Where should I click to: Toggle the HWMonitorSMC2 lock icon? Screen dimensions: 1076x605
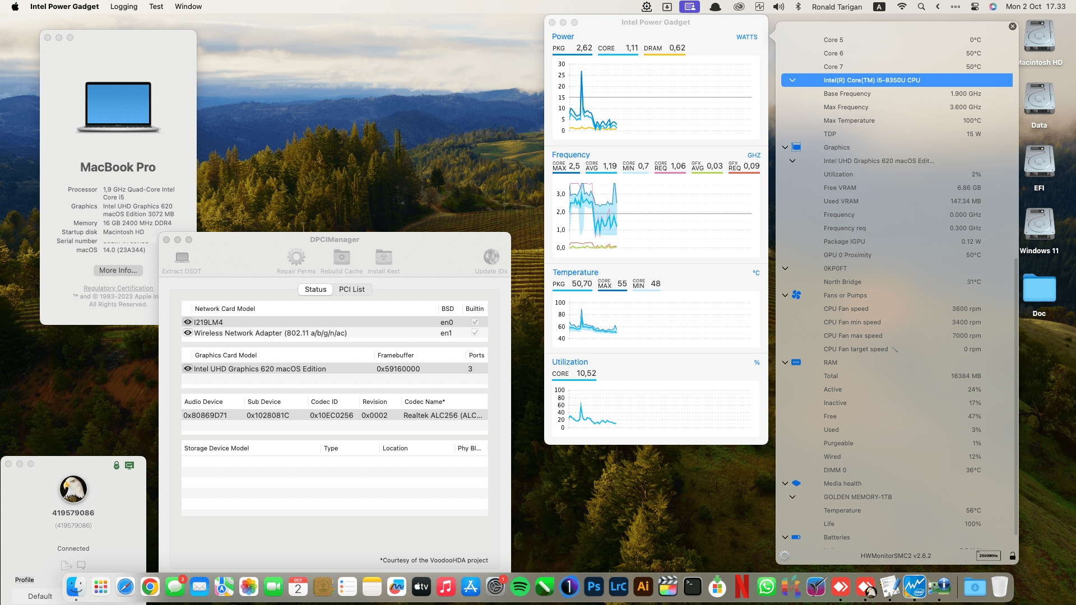[x=1012, y=556]
